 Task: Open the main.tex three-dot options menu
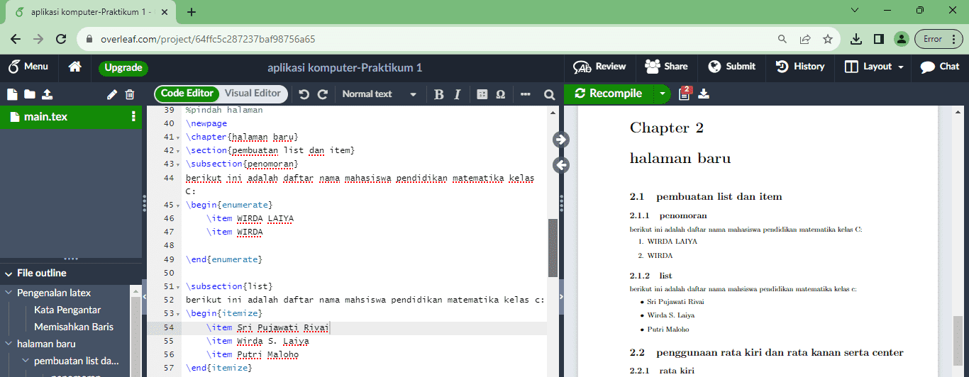pos(133,117)
